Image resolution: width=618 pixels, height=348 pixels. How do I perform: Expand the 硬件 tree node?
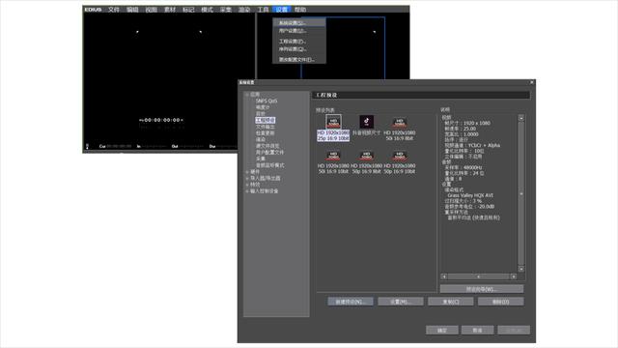click(247, 172)
